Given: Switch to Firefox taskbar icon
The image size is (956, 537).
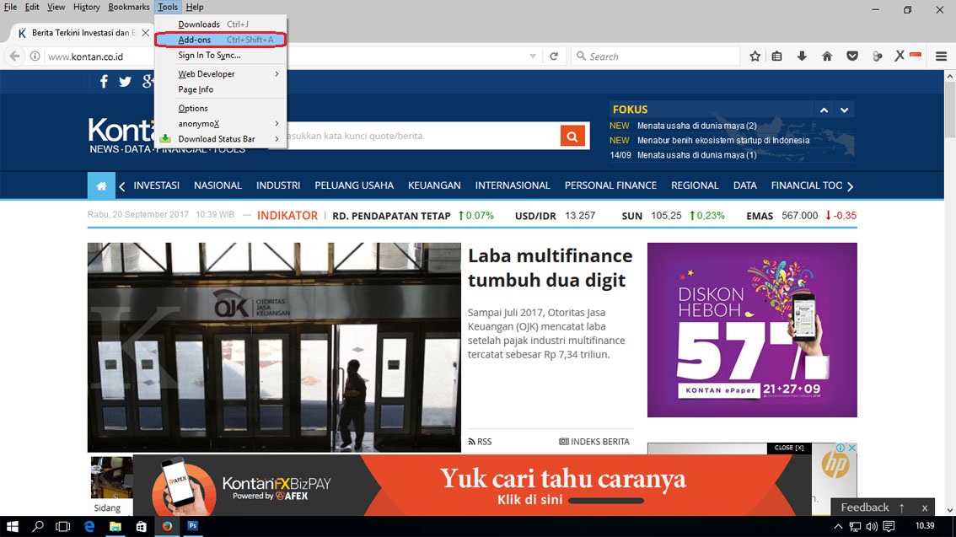Looking at the screenshot, I should [x=166, y=526].
